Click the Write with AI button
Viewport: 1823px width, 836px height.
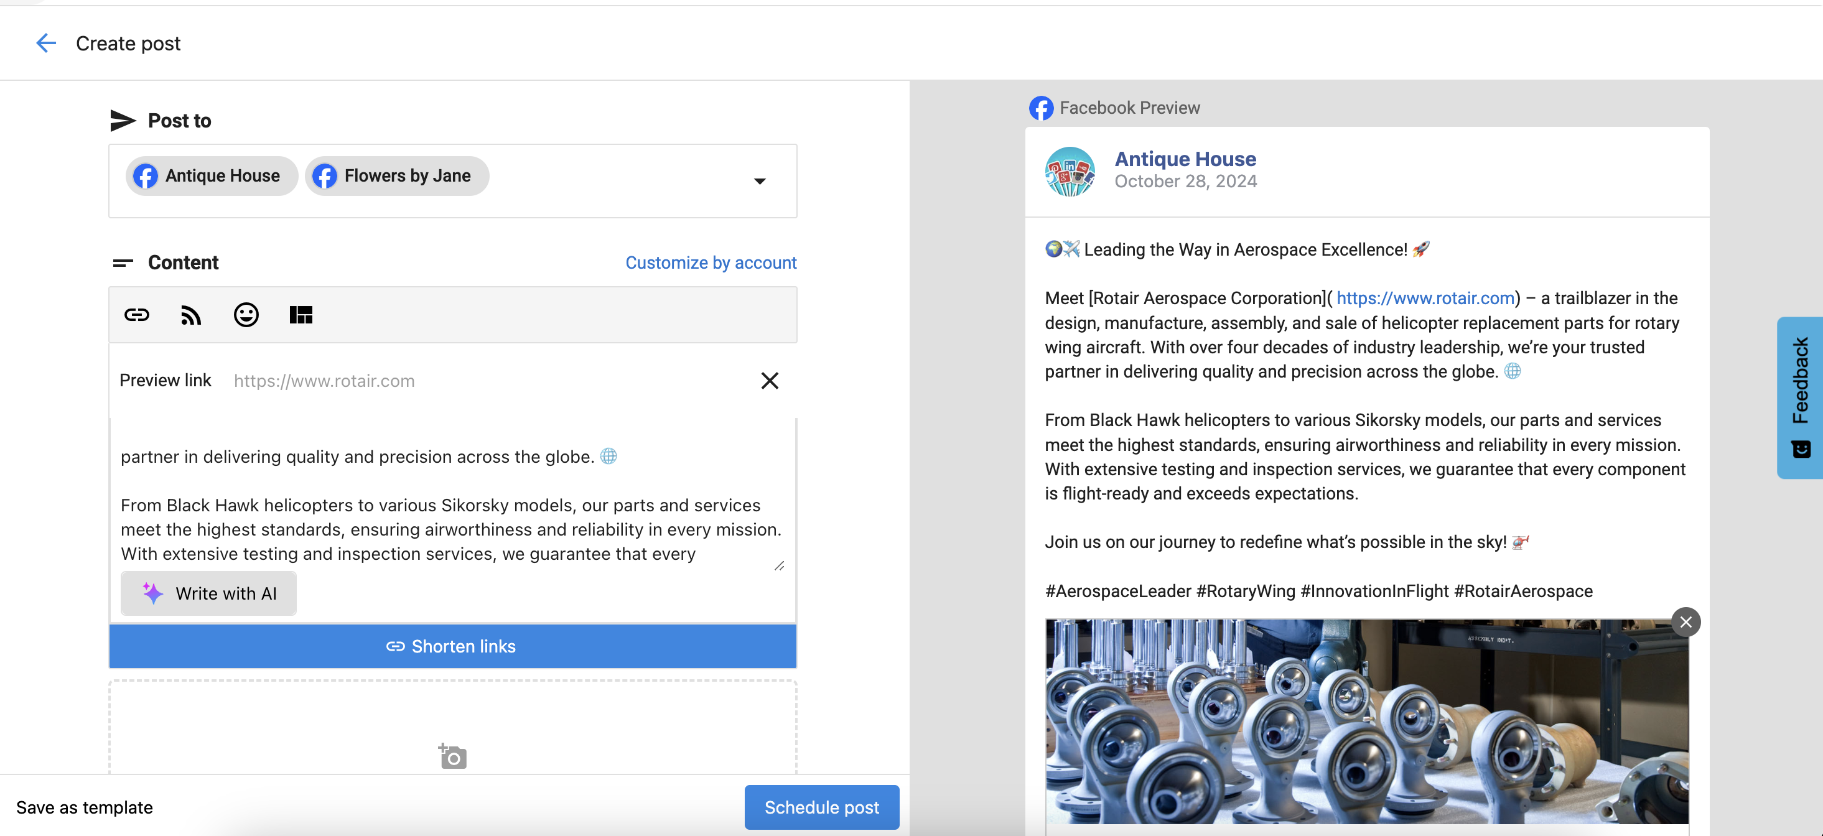(x=208, y=593)
